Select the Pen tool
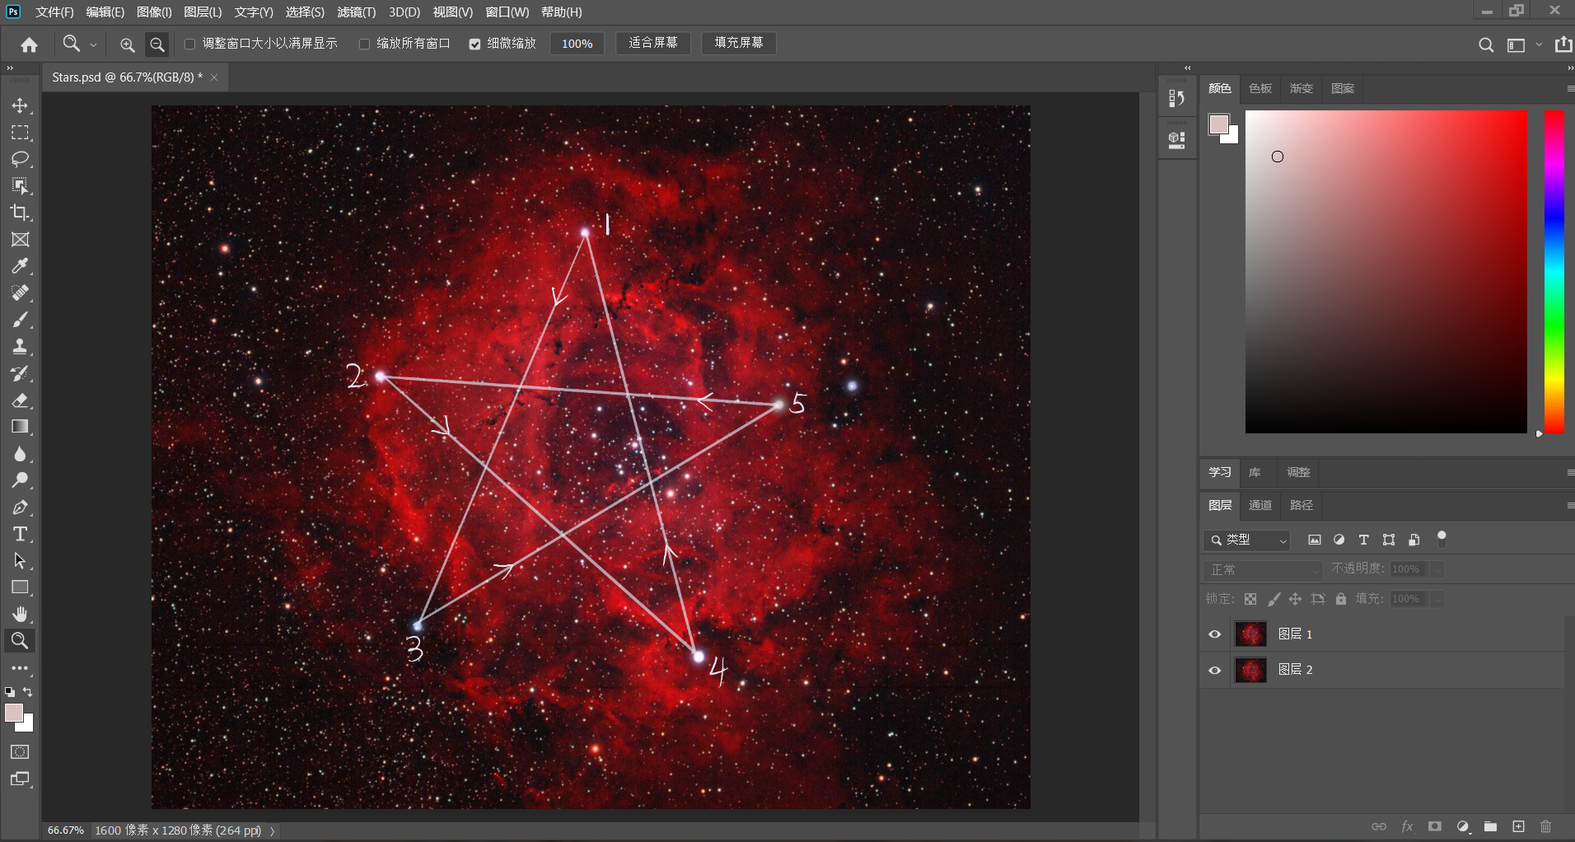Screen dimensions: 1575x842 click(21, 508)
